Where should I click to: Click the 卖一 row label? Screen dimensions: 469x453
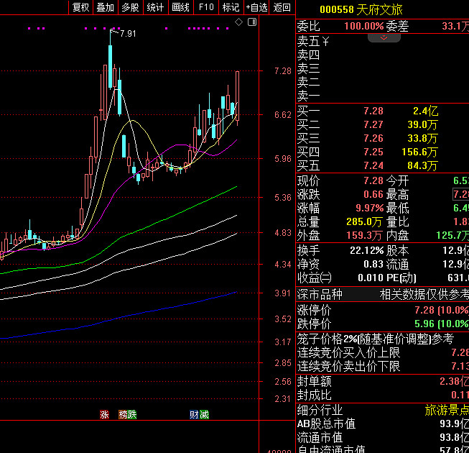[308, 96]
